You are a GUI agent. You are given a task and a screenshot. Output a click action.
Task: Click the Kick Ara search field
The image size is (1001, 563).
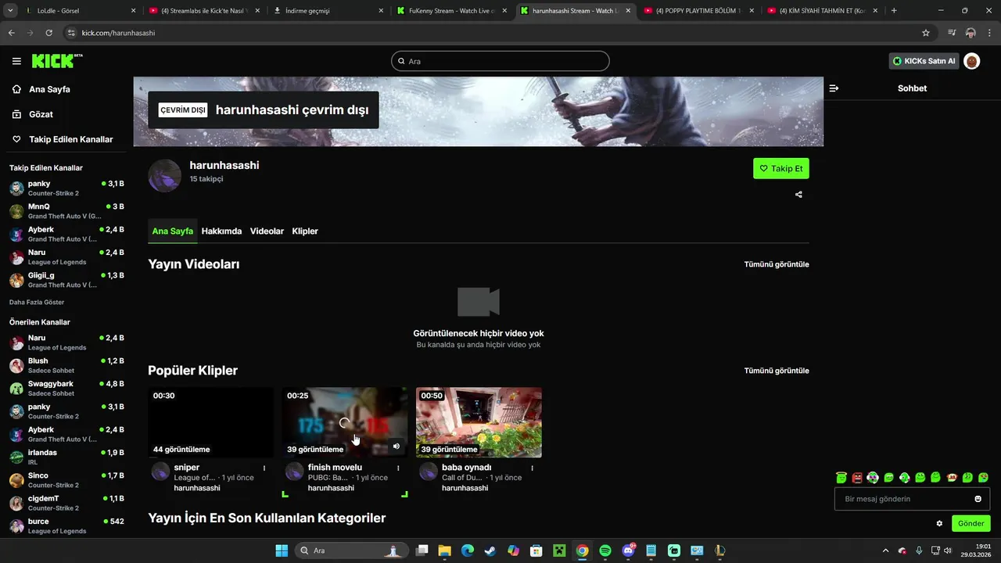click(500, 61)
